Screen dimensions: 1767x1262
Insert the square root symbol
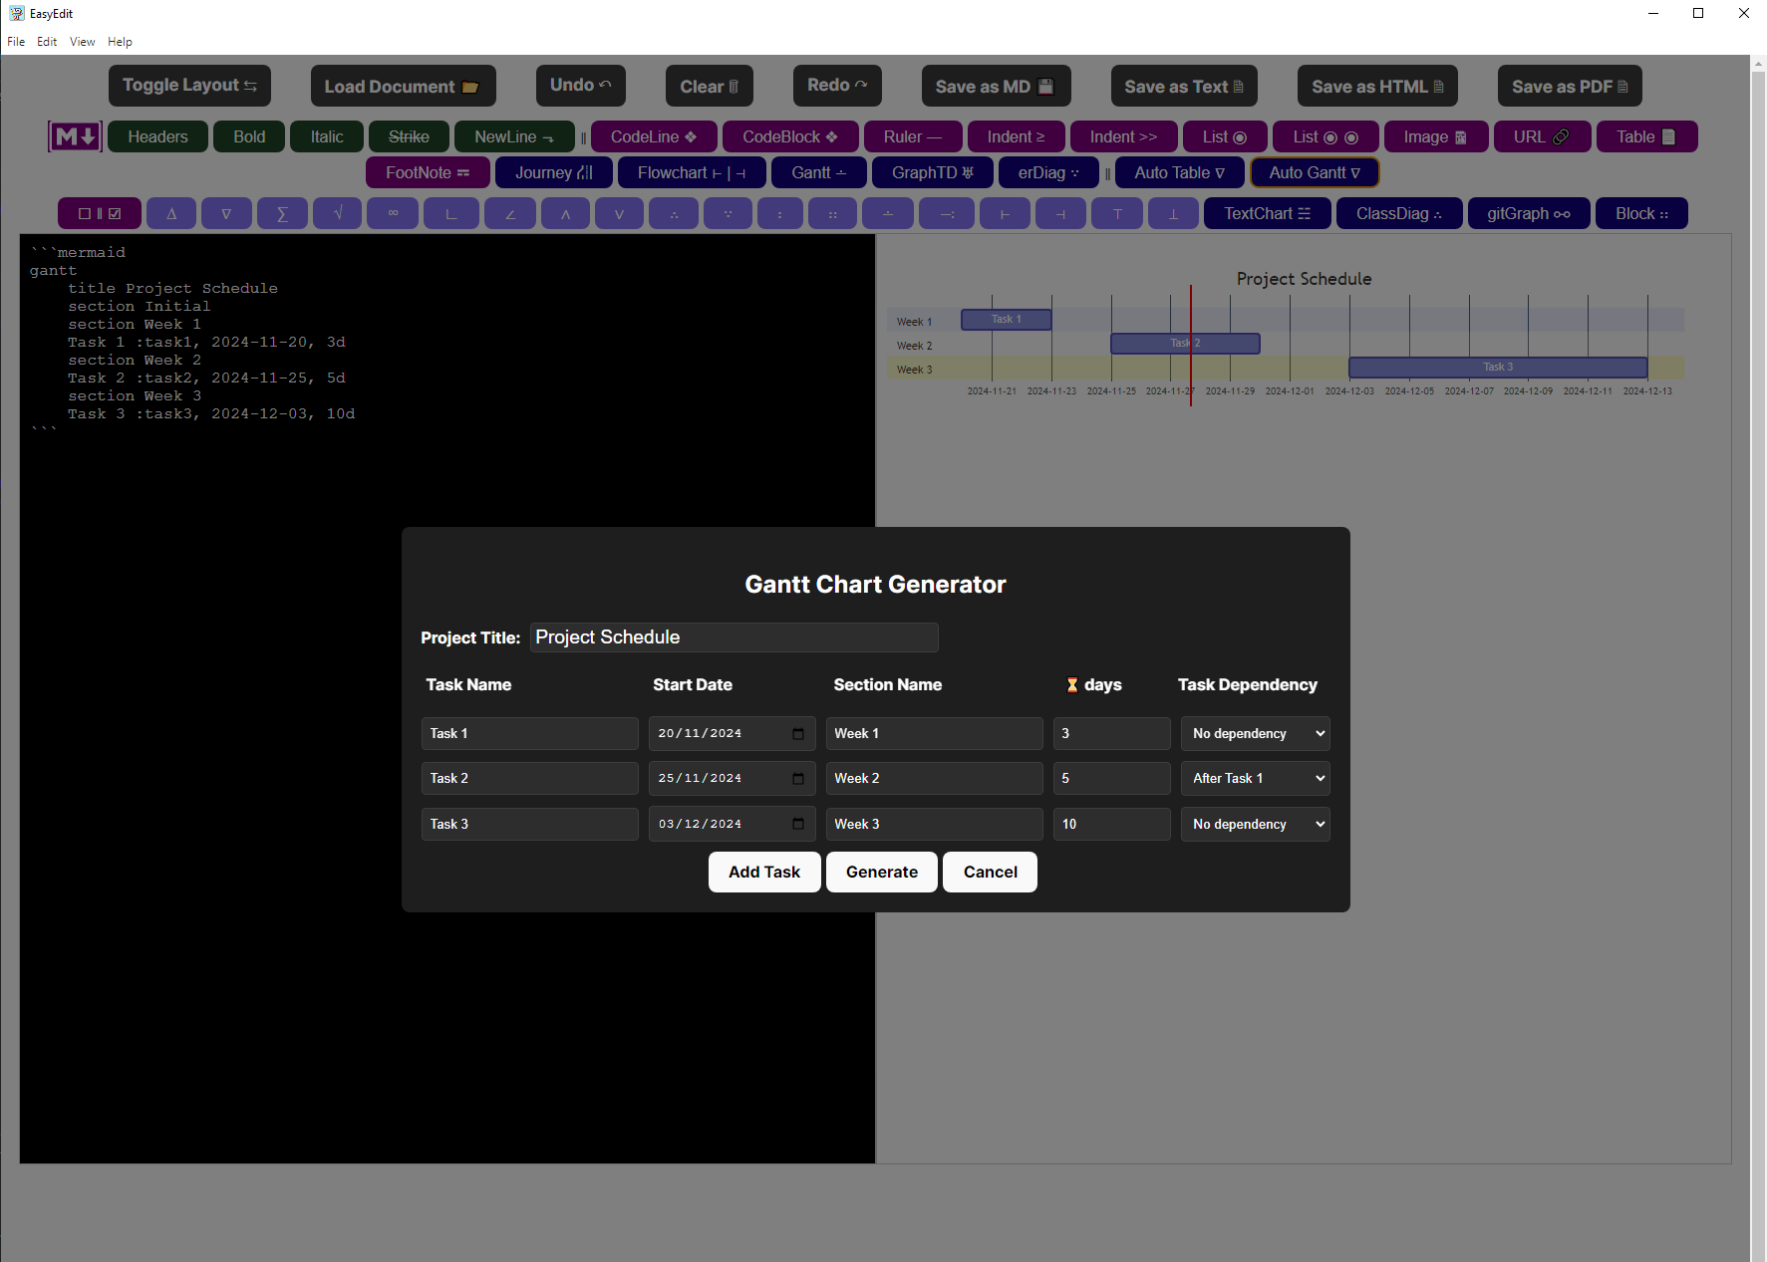click(338, 213)
